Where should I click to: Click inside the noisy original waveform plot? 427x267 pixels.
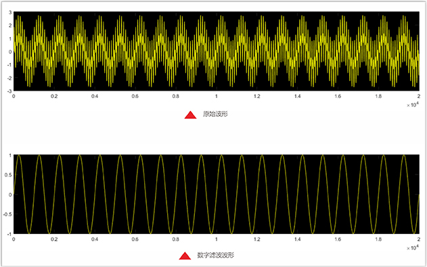(x=217, y=51)
